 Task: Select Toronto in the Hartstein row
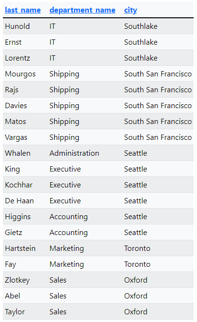[x=137, y=248]
